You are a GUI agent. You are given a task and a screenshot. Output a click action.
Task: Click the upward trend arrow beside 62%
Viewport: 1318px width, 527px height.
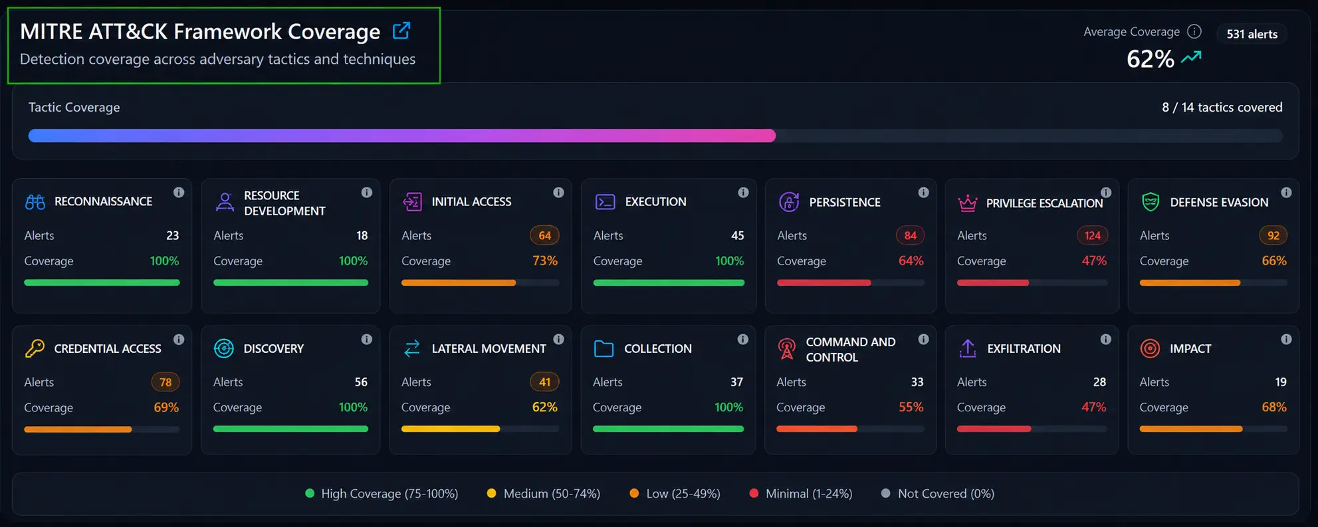[1191, 58]
